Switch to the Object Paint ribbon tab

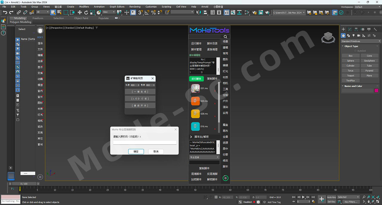[x=81, y=18]
